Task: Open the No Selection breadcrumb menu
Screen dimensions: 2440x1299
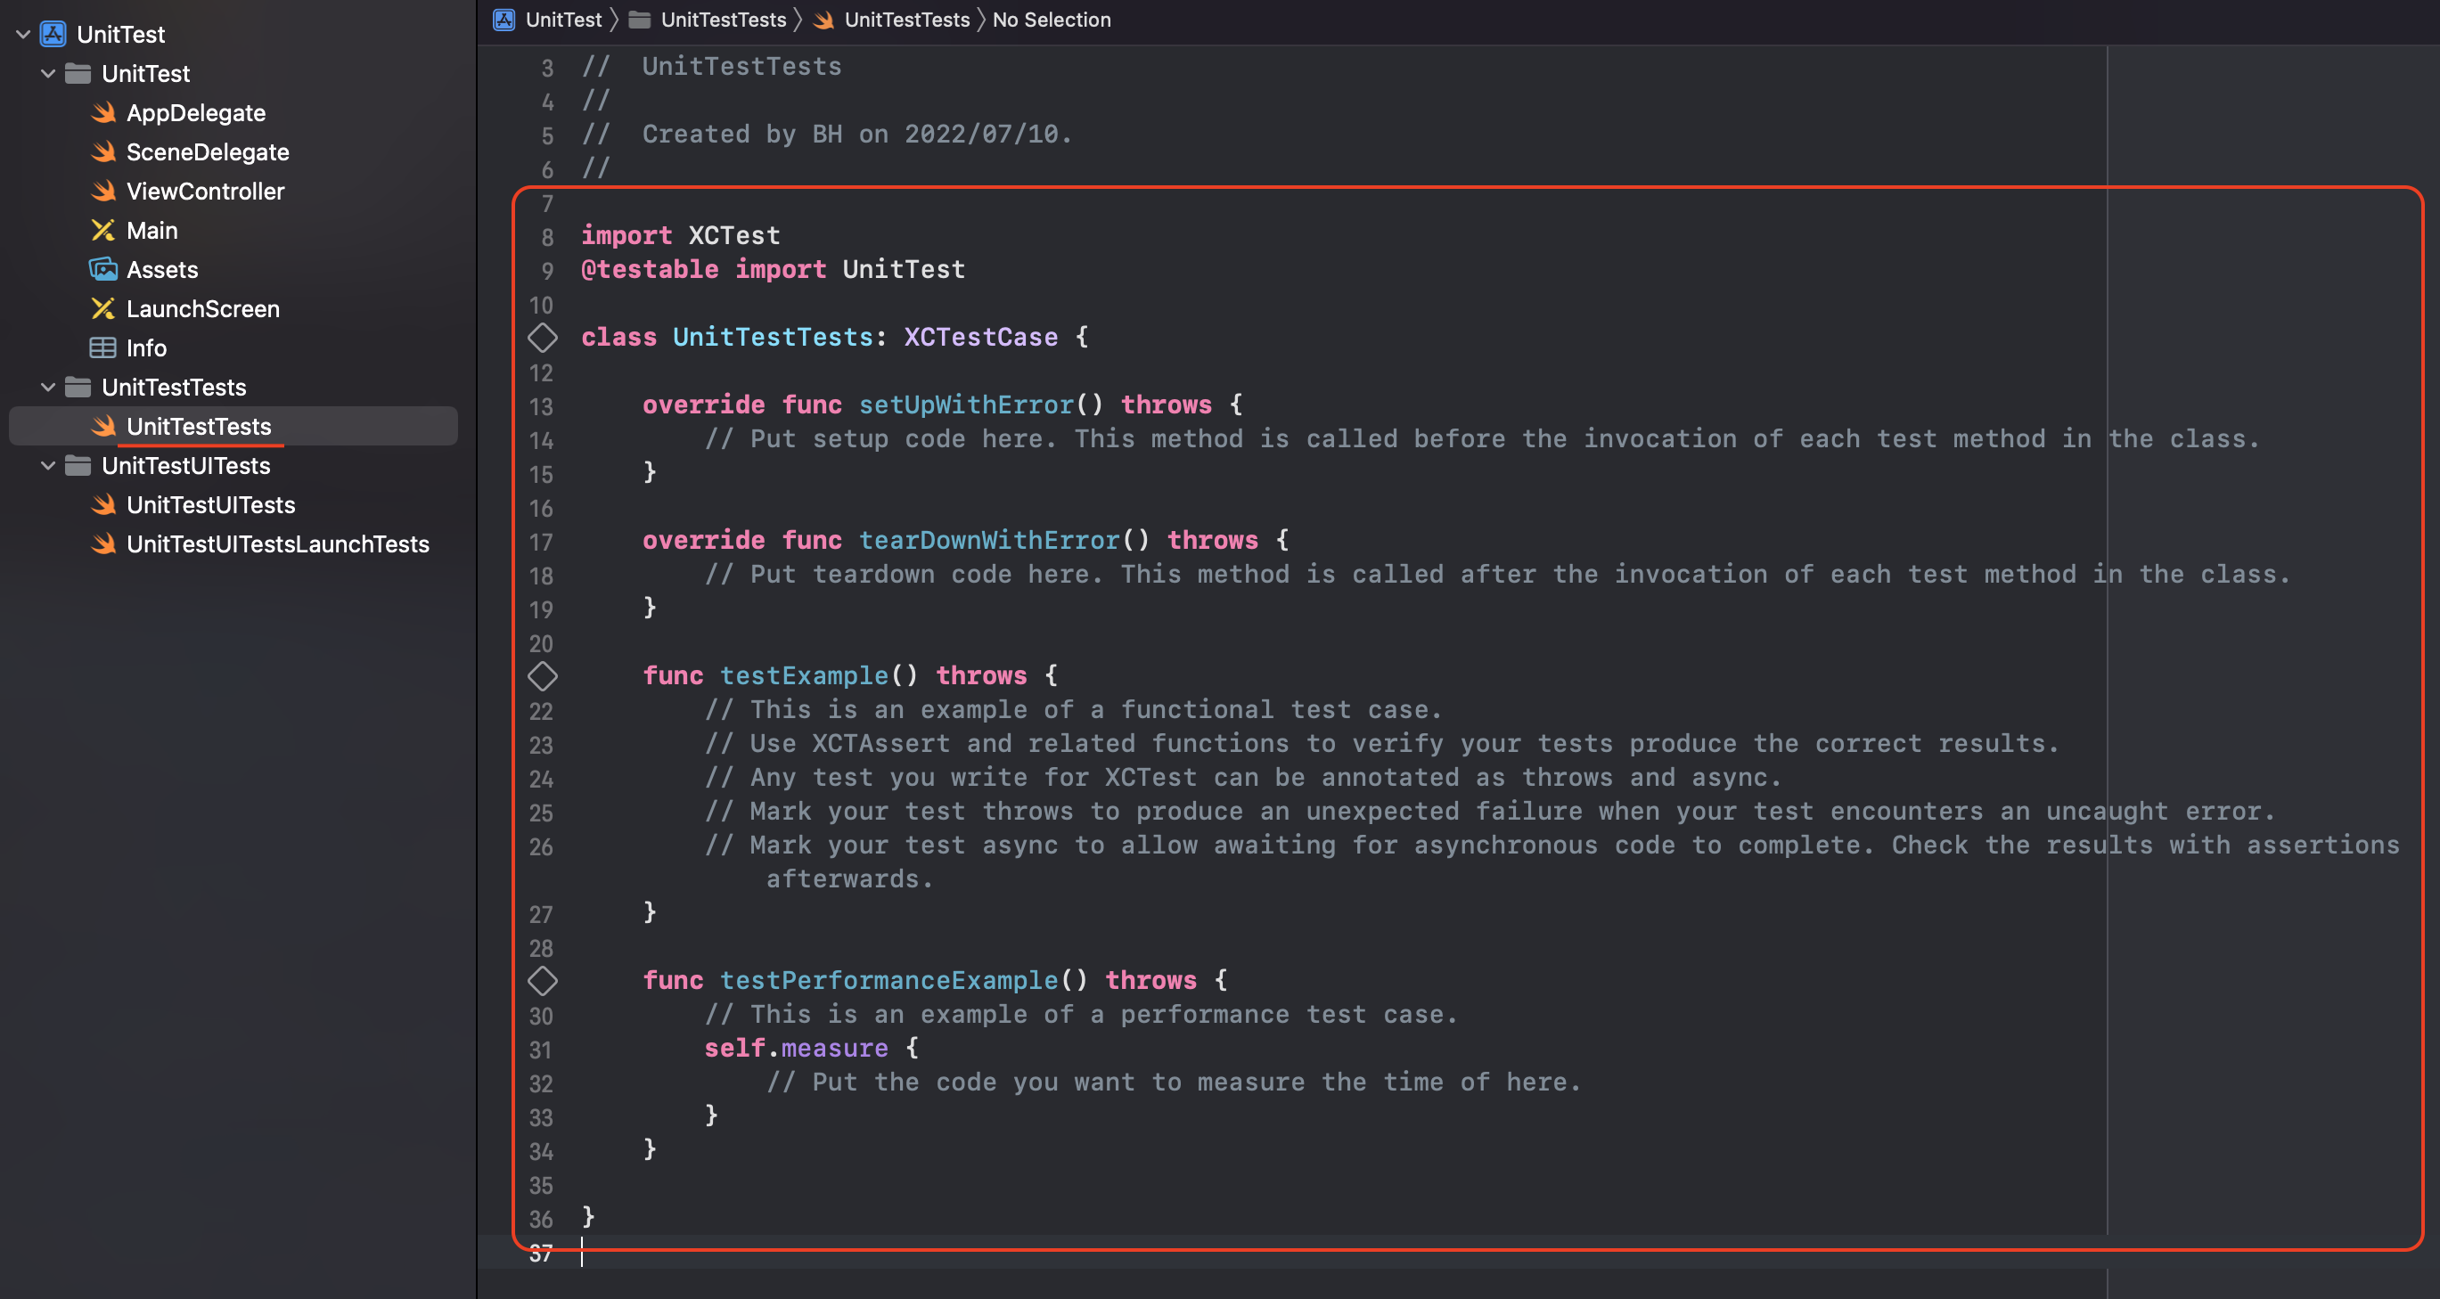Action: [1051, 20]
